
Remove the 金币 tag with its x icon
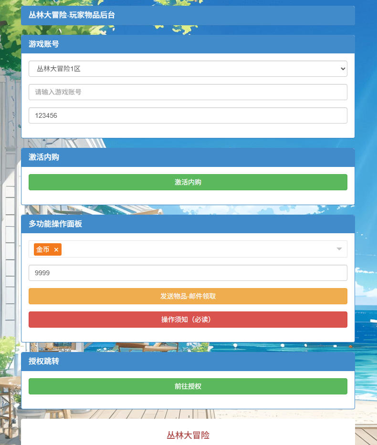56,250
